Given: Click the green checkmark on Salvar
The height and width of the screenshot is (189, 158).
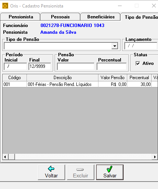Looking at the screenshot, I should click(x=110, y=169).
